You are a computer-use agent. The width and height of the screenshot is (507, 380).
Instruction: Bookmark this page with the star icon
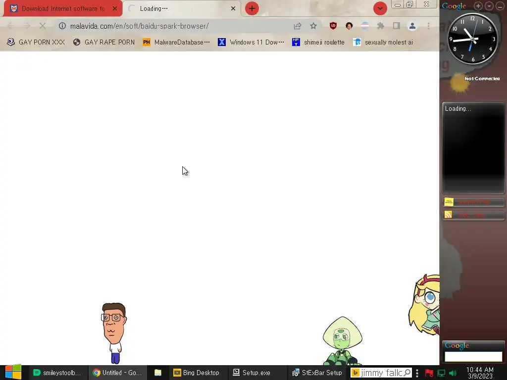(x=313, y=26)
